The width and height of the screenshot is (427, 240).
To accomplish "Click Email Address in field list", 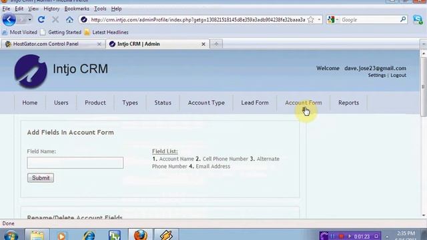I will click(213, 166).
